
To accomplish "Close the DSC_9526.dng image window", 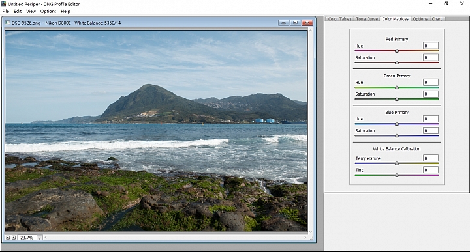I will pyautogui.click(x=307, y=23).
